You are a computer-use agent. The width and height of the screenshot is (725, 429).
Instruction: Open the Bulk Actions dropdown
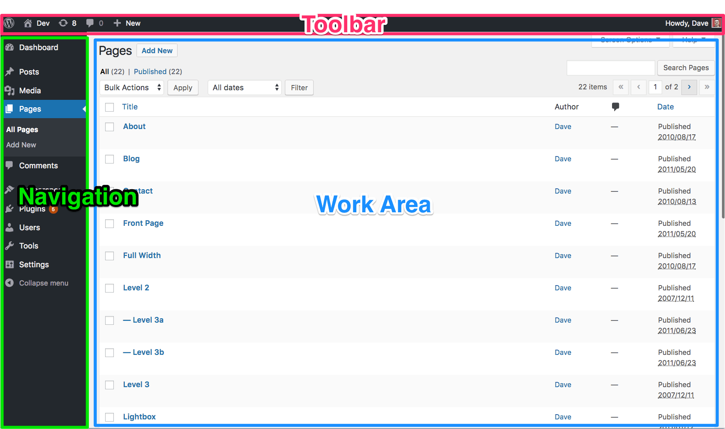pos(132,88)
